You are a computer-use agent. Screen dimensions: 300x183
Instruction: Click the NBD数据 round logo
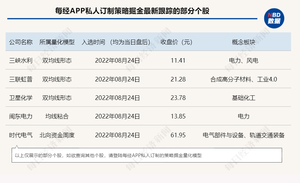274,18
